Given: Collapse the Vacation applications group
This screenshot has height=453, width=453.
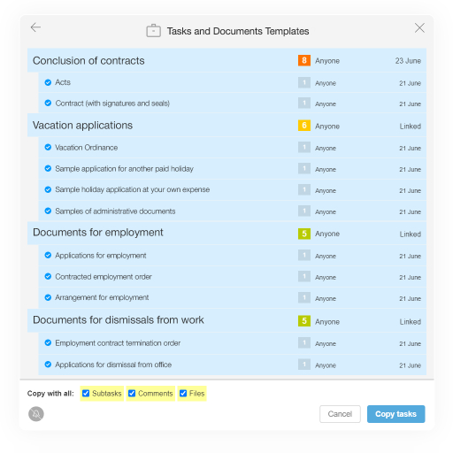Looking at the screenshot, I should [226, 126].
